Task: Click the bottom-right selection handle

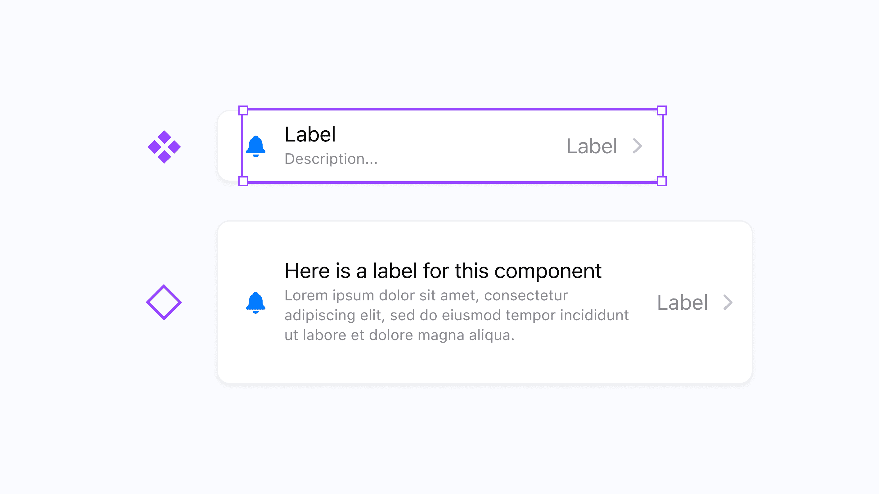Action: click(662, 181)
